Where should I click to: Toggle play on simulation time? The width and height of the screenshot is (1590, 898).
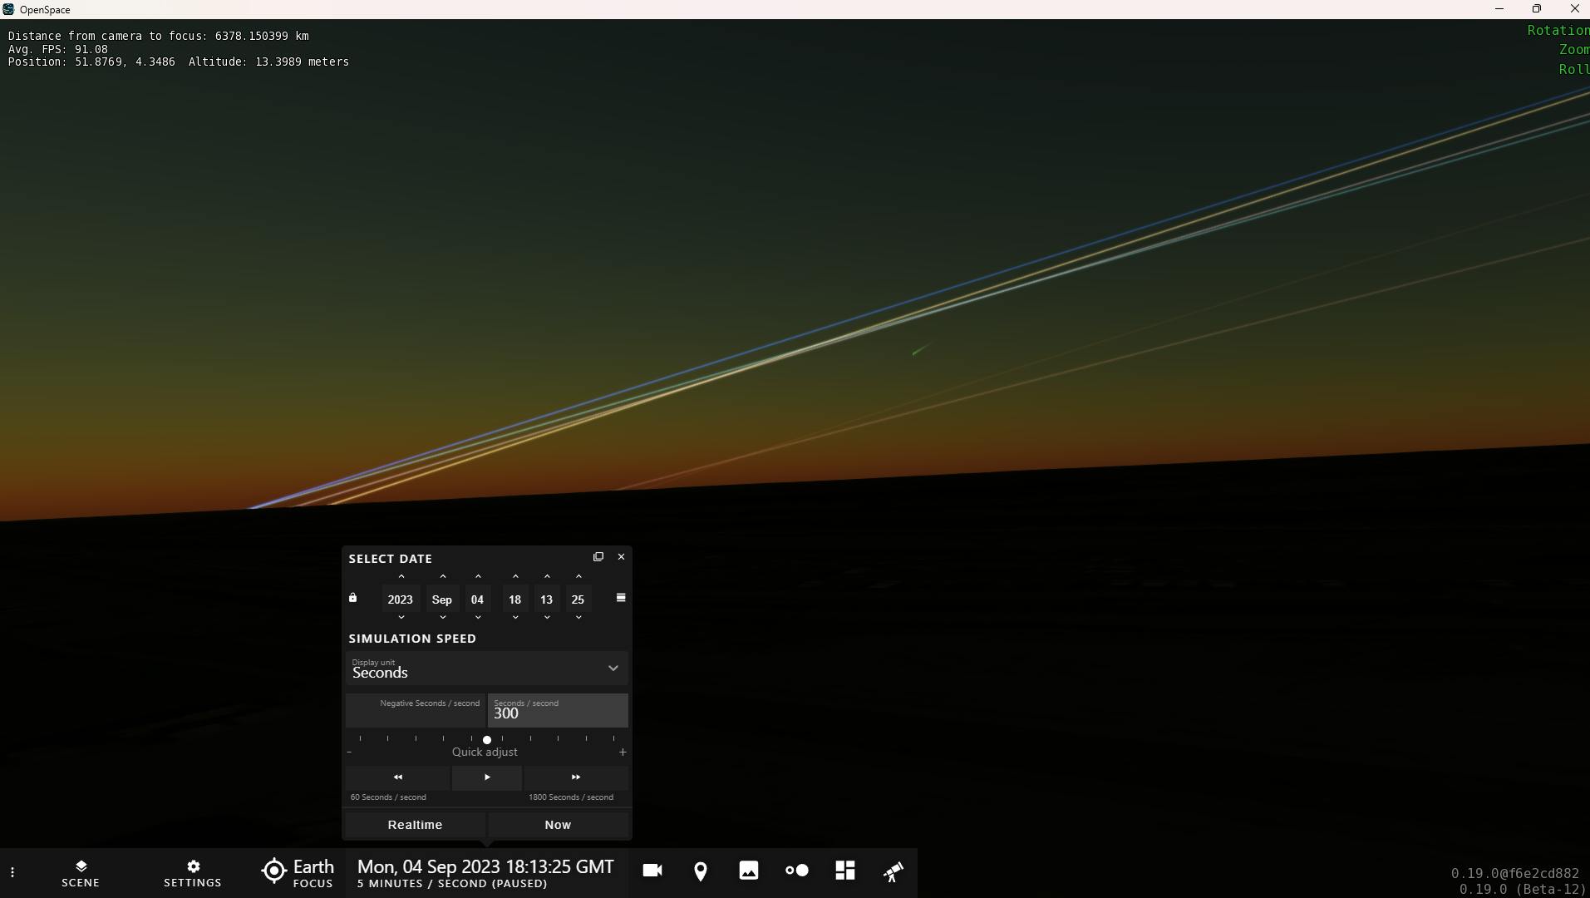pyautogui.click(x=487, y=777)
